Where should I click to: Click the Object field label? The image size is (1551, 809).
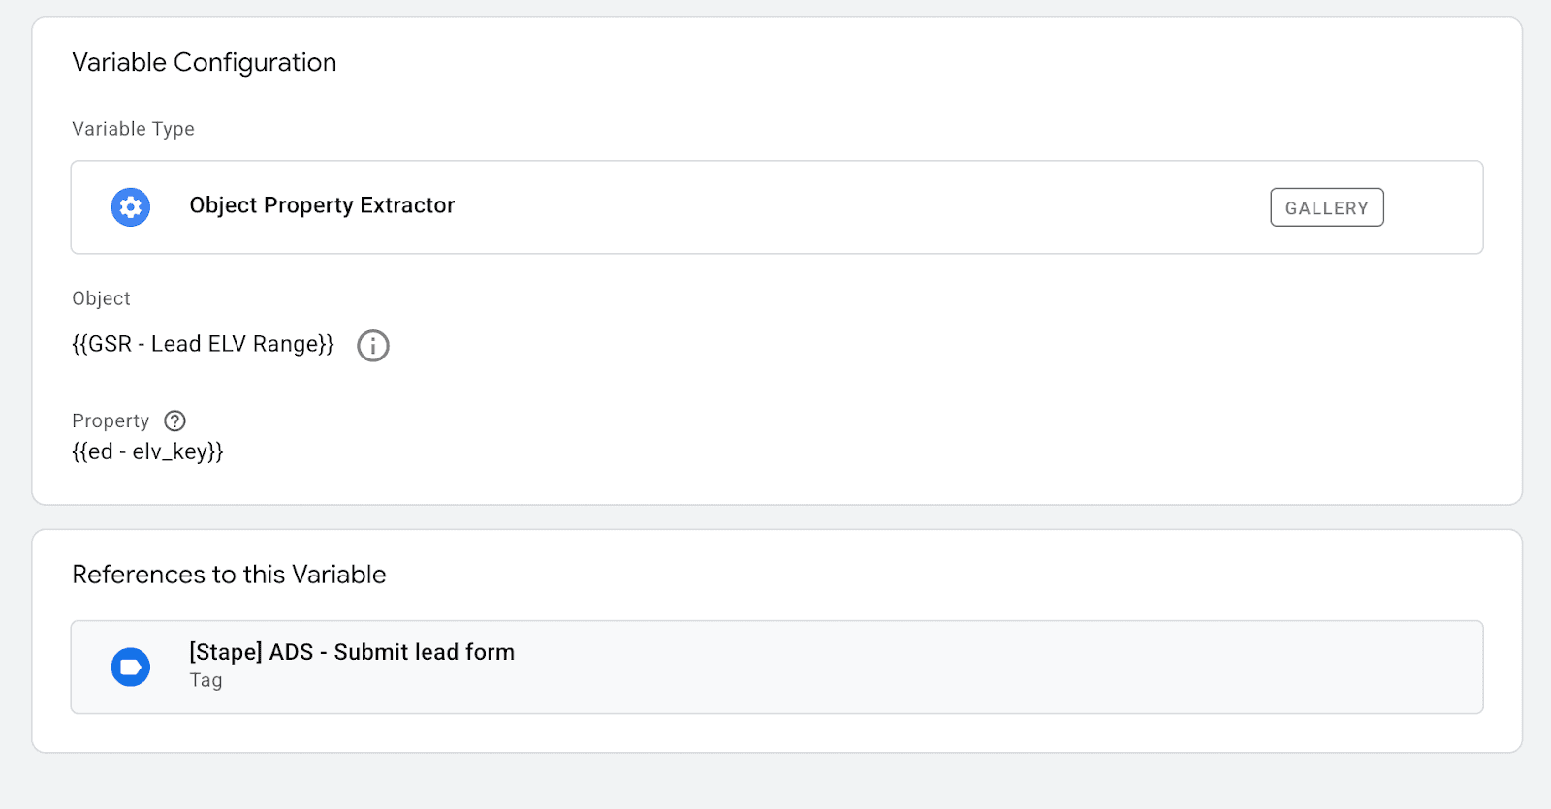coord(101,298)
